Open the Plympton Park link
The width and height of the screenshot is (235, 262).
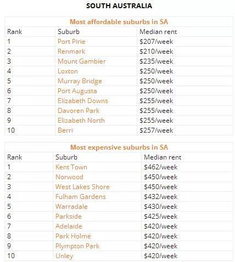pyautogui.click(x=77, y=246)
